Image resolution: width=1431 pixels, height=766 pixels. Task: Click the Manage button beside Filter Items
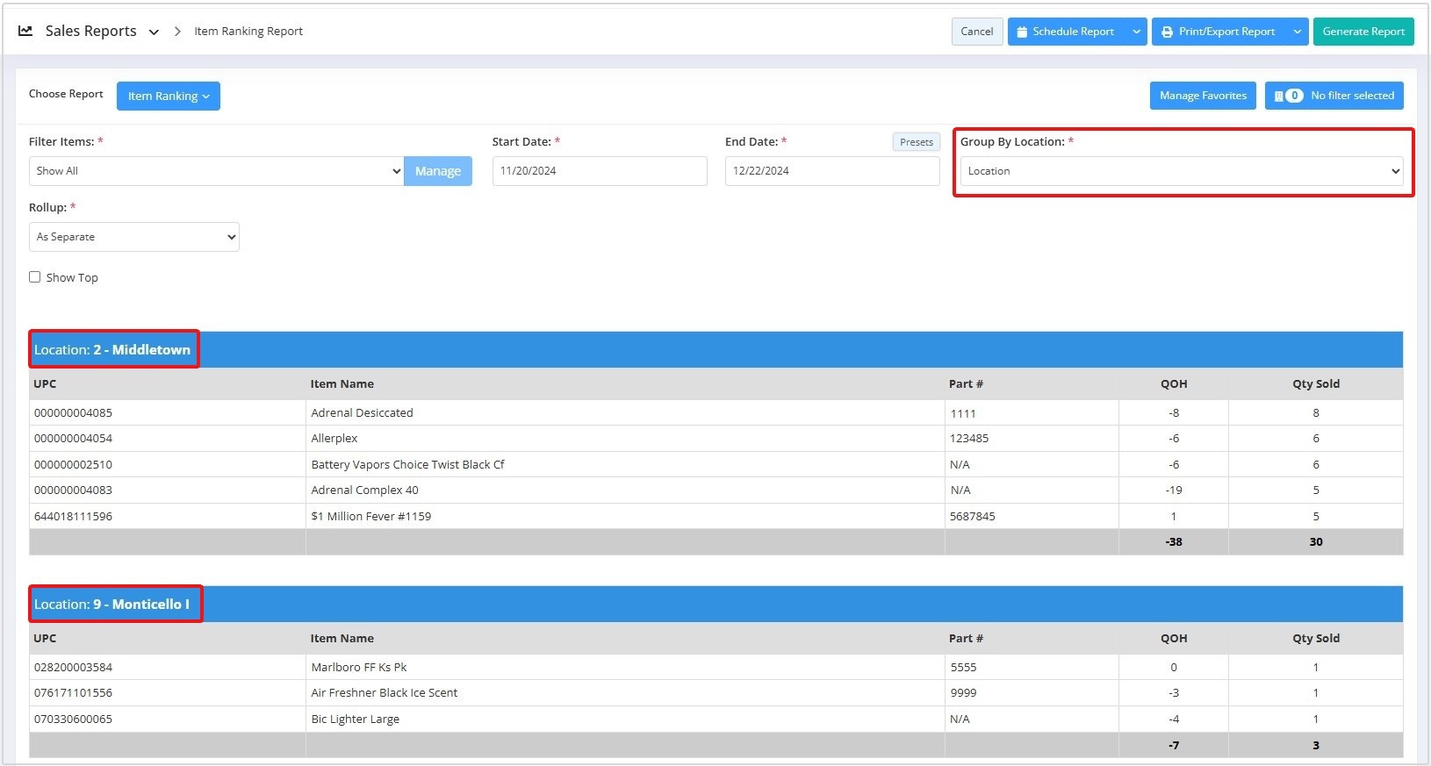(x=438, y=171)
